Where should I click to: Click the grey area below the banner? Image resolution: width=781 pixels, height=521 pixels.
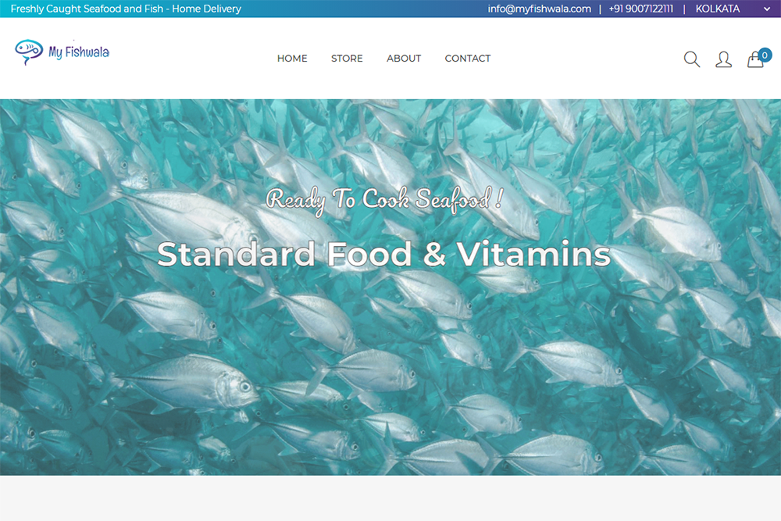click(x=390, y=498)
